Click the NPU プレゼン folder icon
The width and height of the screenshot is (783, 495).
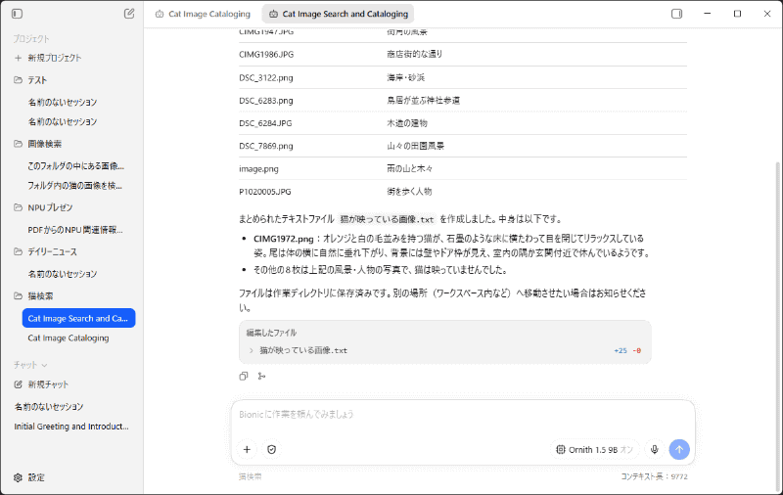point(18,207)
